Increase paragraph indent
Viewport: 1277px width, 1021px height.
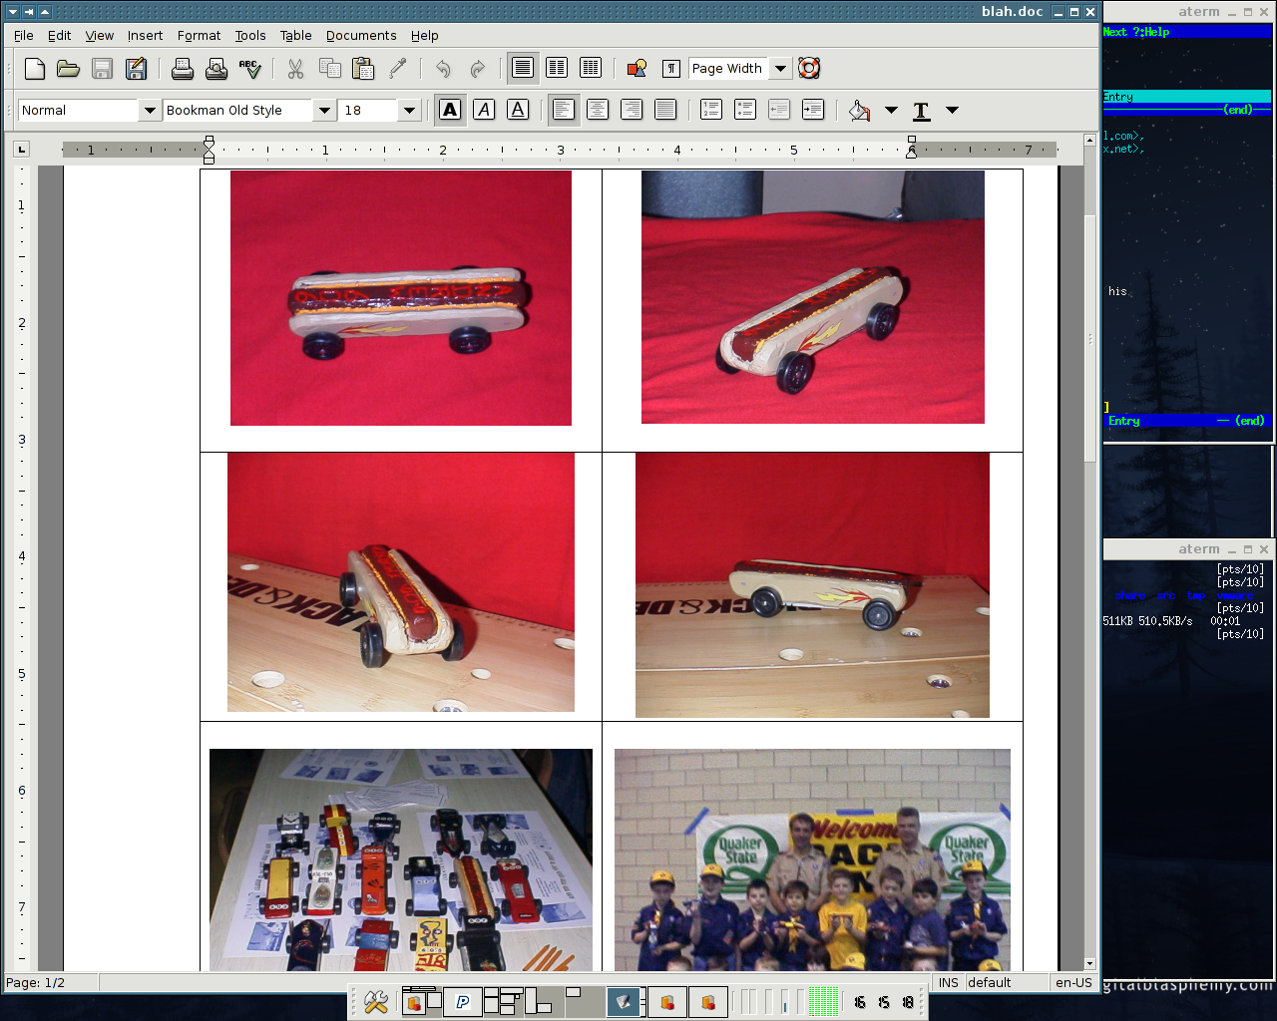pyautogui.click(x=813, y=110)
